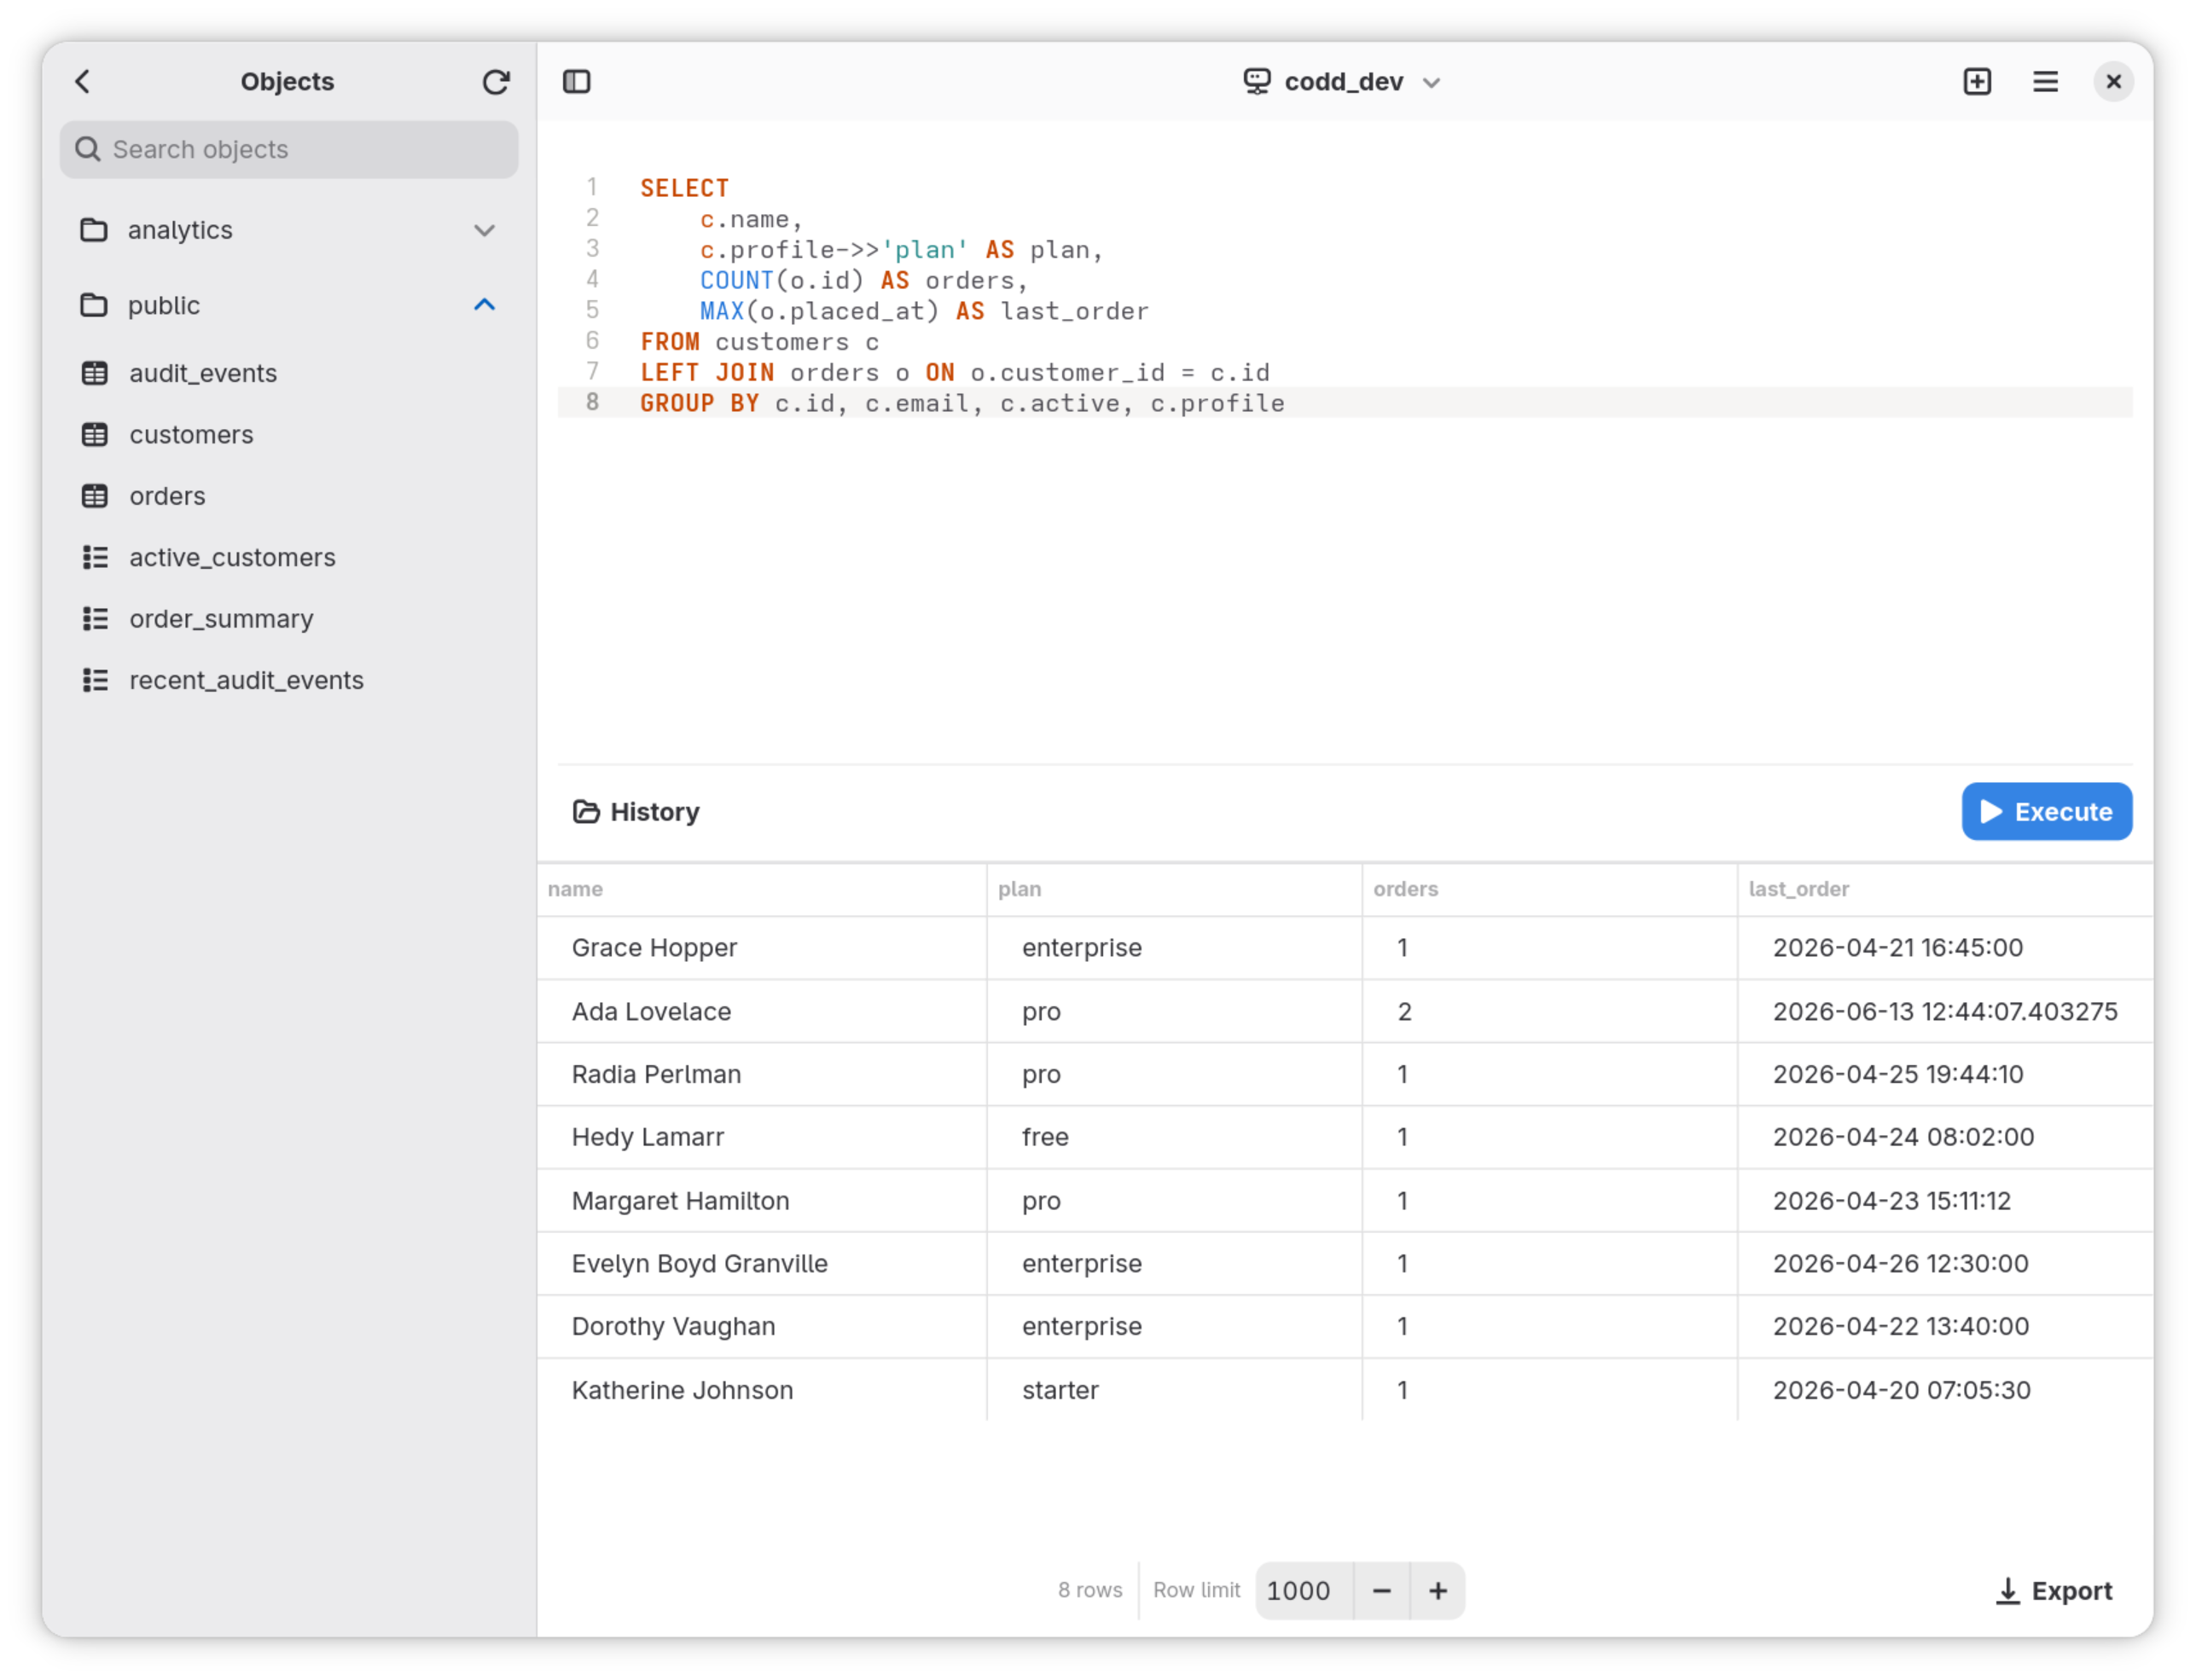This screenshot has height=1680, width=2196.
Task: Open a new query tab icon
Action: click(x=1977, y=81)
